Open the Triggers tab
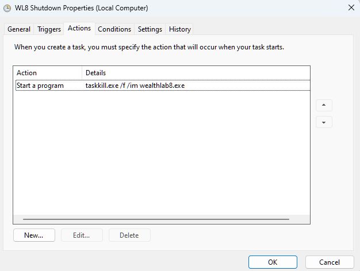Image resolution: width=360 pixels, height=271 pixels. 49,29
